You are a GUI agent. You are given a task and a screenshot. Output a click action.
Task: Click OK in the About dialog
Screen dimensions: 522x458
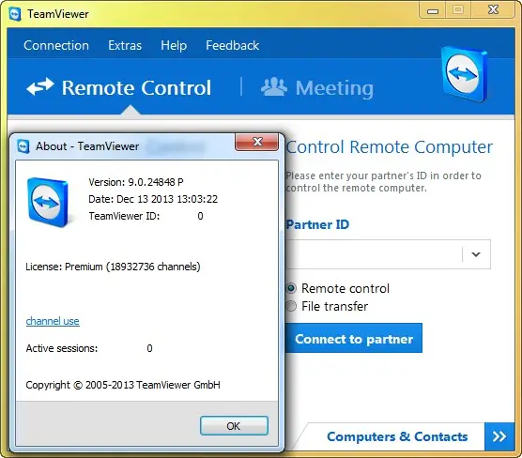234,426
